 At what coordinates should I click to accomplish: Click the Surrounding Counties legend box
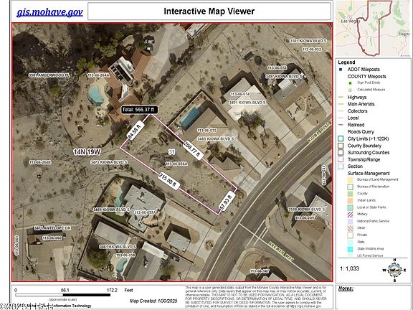tap(341, 152)
